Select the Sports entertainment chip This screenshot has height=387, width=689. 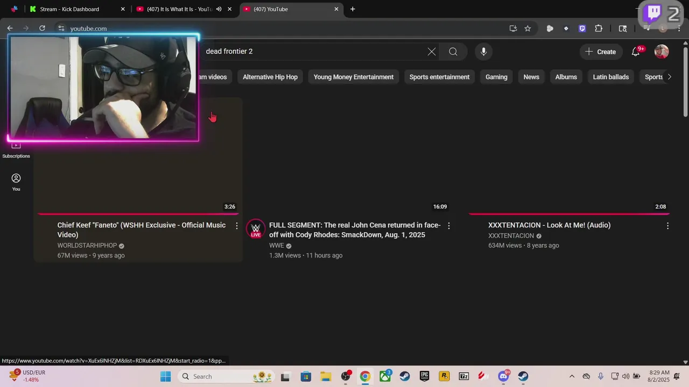[x=439, y=77]
